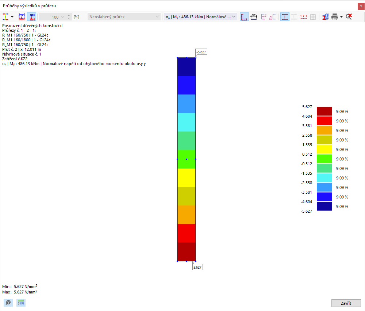Open the Neoslabený průřez combo box

124,17
